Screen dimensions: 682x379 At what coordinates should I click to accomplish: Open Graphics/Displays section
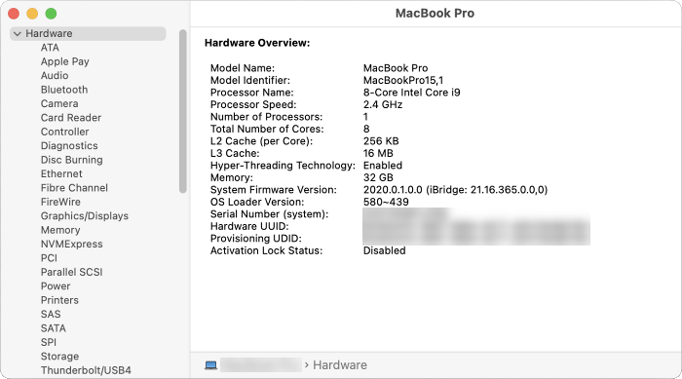click(x=85, y=216)
